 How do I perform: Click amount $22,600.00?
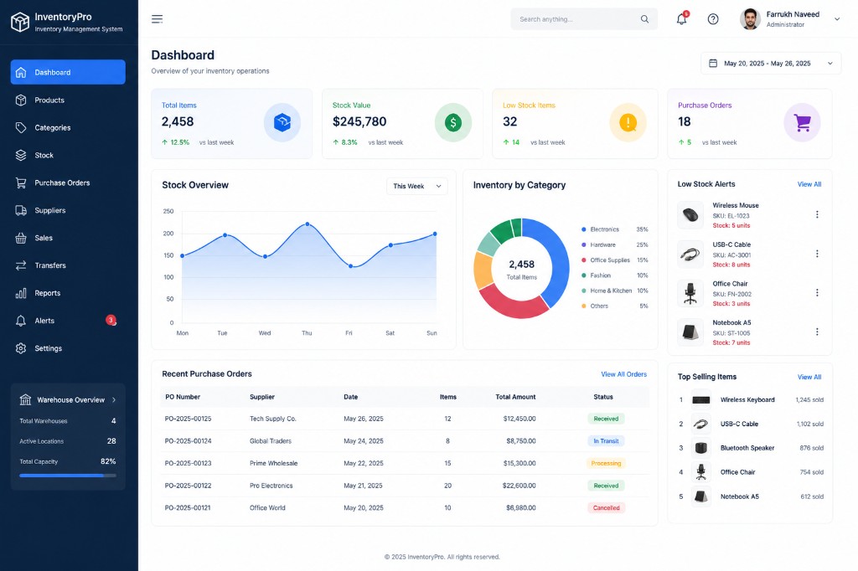tap(519, 486)
